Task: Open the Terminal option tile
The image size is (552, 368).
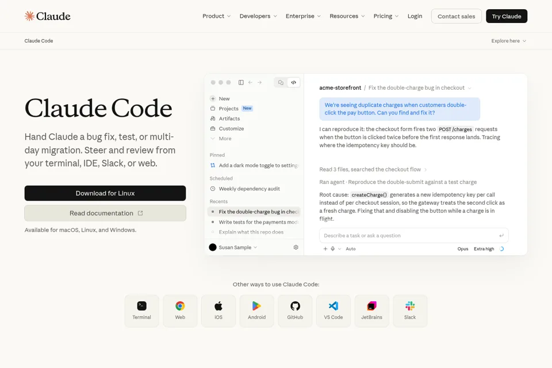Action: click(x=141, y=311)
